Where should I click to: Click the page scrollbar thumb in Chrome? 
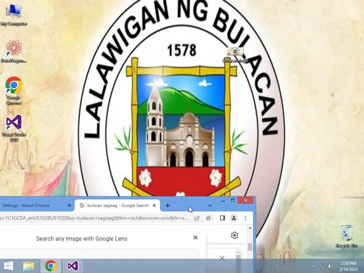tap(250, 247)
